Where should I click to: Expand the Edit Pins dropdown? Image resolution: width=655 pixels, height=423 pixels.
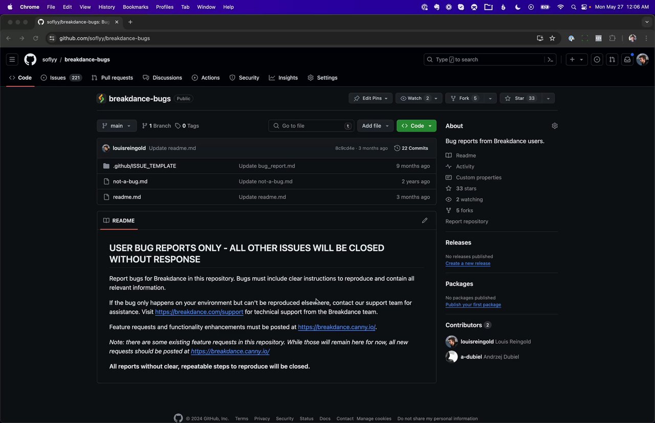pos(370,98)
